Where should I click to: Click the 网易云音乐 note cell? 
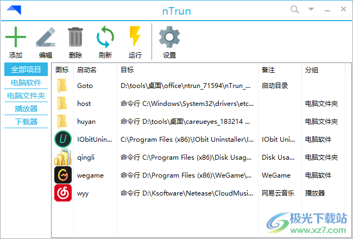pyautogui.click(x=278, y=193)
